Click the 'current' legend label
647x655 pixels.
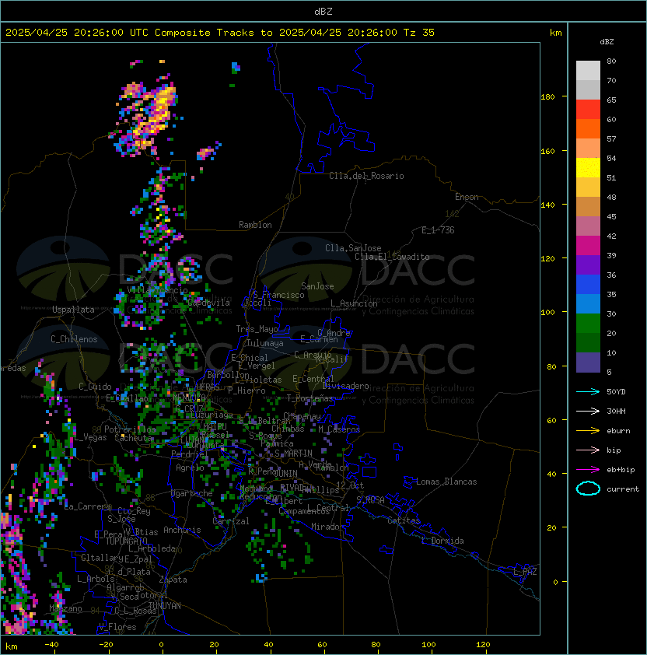tap(623, 489)
